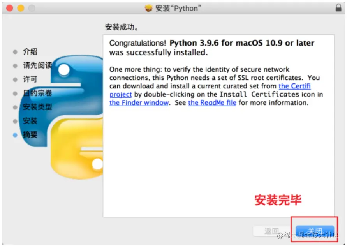Viewport: 347px width, 247px height.
Task: Select the 安装 step in the sidebar
Action: (x=30, y=121)
